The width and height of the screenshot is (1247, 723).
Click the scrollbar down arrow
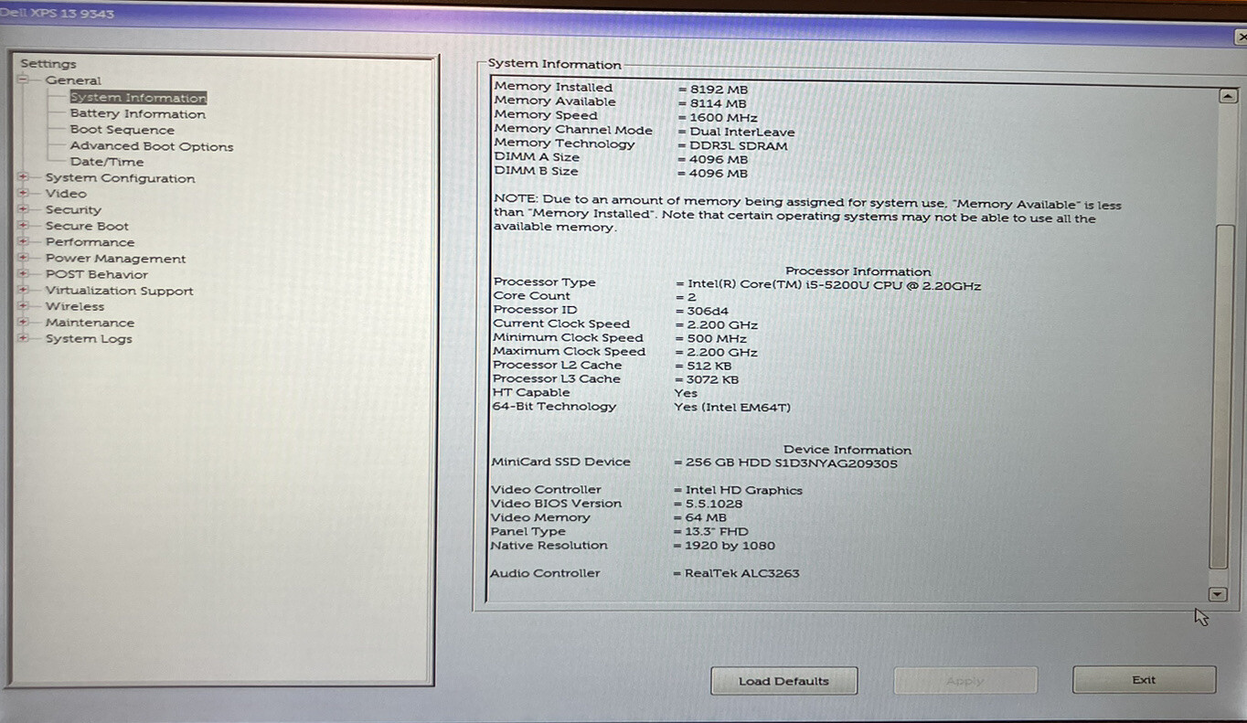click(x=1218, y=594)
